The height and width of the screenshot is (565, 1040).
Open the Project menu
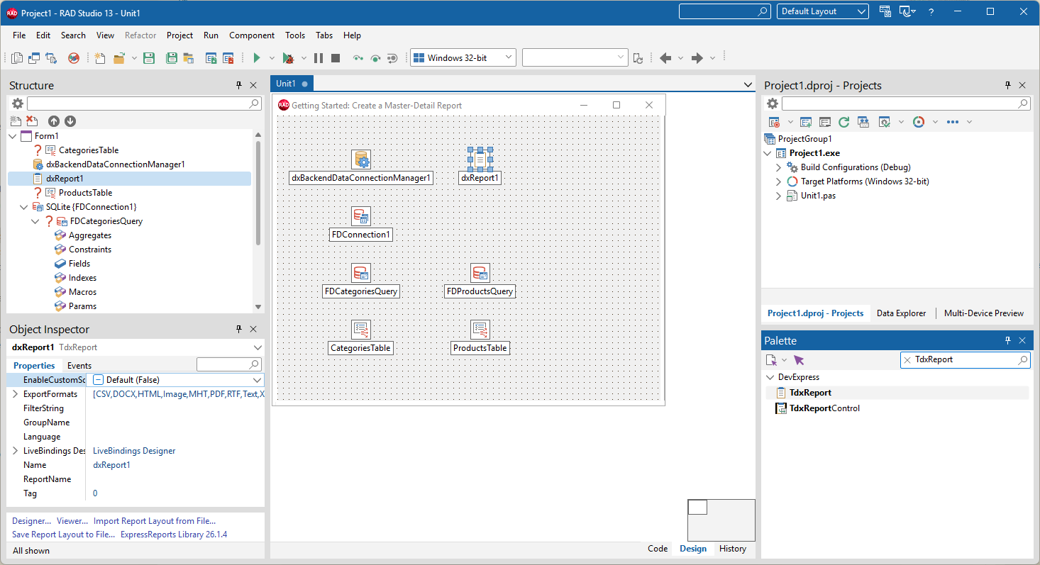click(179, 35)
